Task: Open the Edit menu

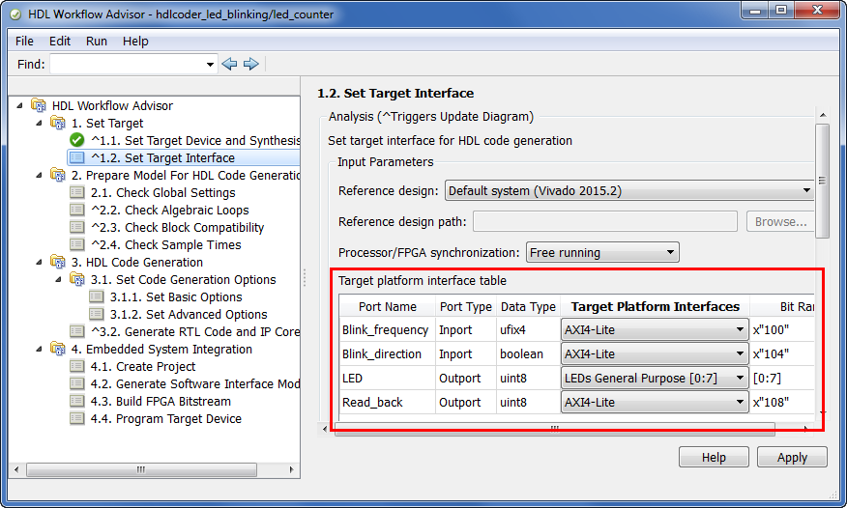Action: (x=59, y=41)
